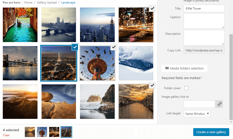The image size is (233, 139).
Task: Enable the Folder cover checkbox
Action: pyautogui.click(x=186, y=88)
